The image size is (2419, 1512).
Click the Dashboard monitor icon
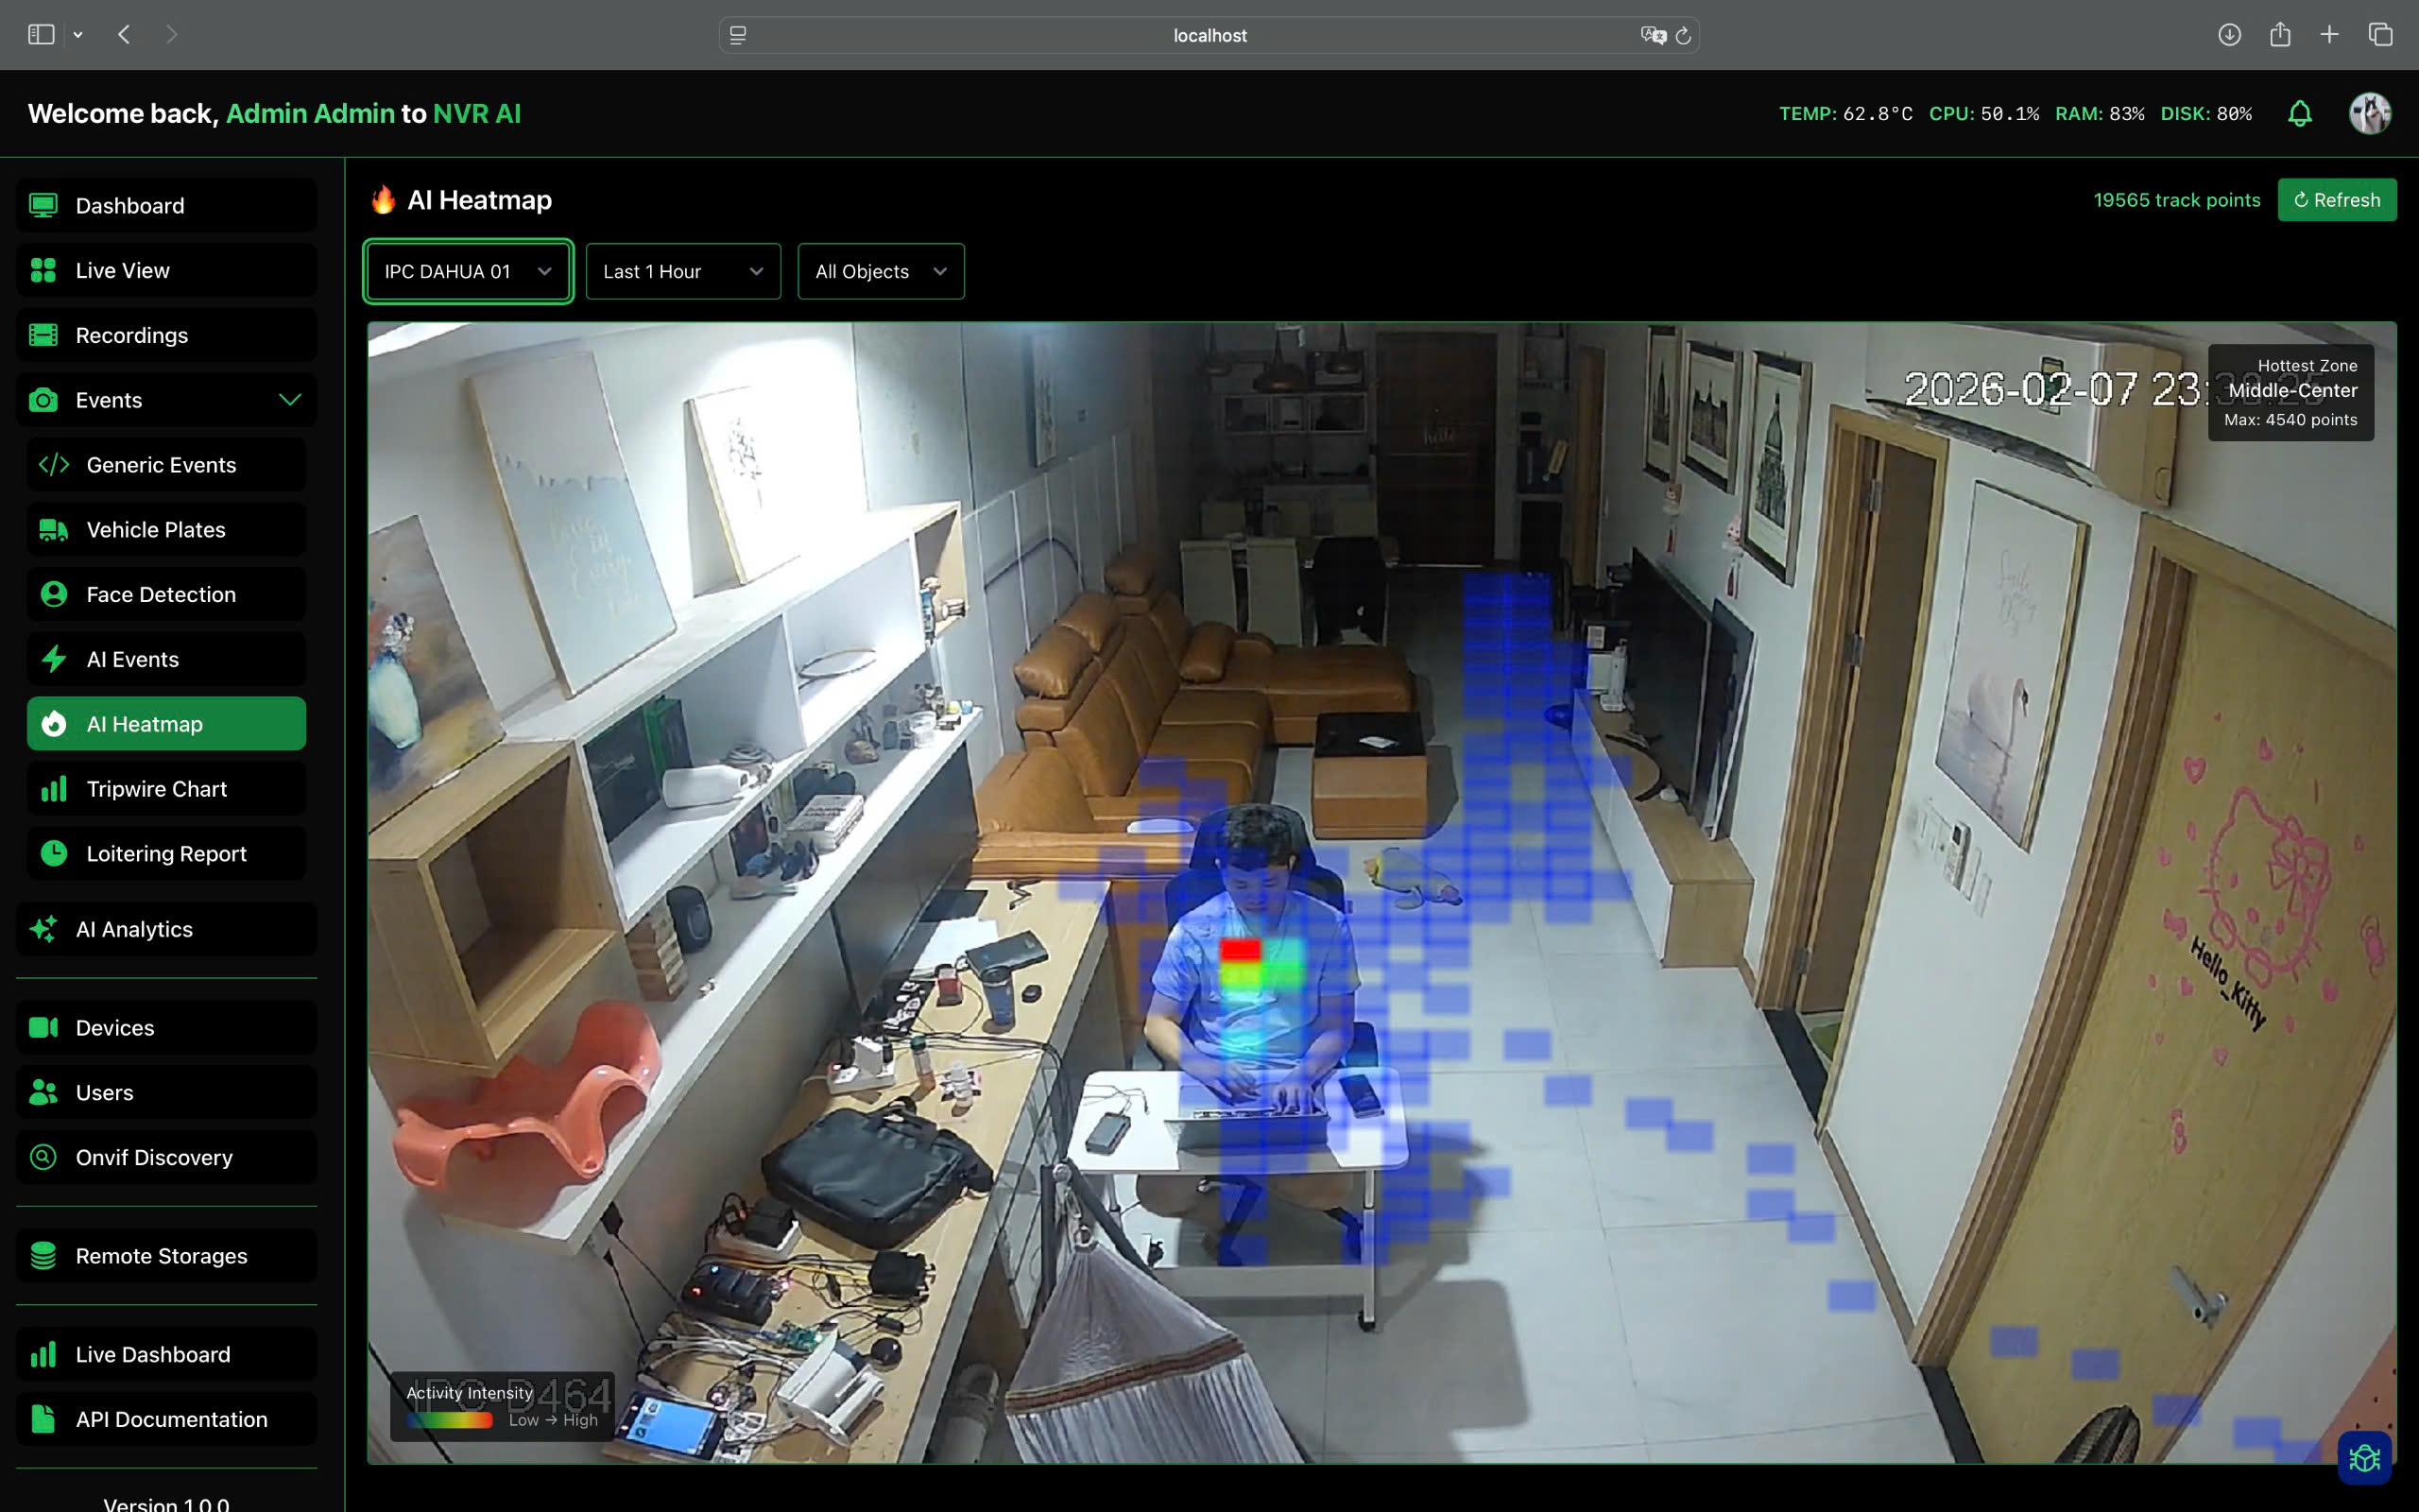point(42,205)
